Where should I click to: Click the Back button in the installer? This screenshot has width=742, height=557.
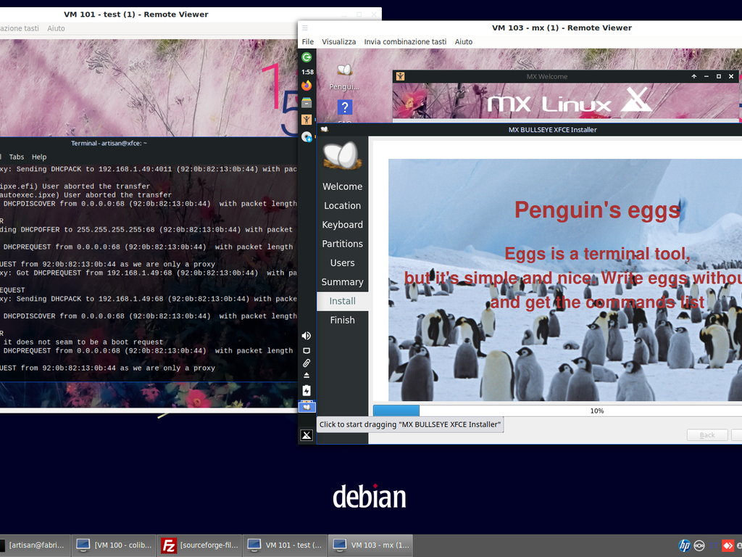(x=707, y=435)
